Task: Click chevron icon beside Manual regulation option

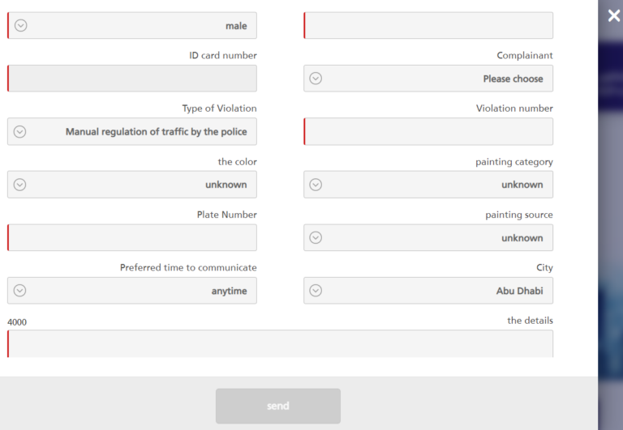Action: click(20, 131)
